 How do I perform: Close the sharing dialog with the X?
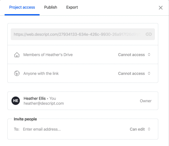coord(161,8)
